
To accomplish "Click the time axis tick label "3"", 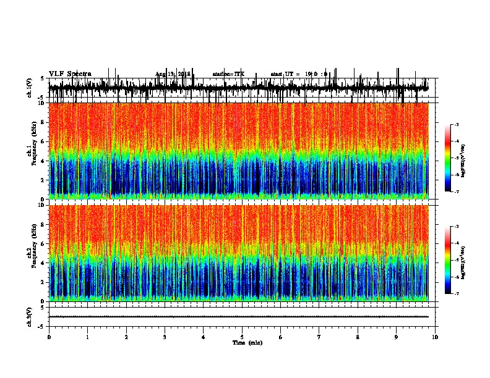I will (165, 337).
